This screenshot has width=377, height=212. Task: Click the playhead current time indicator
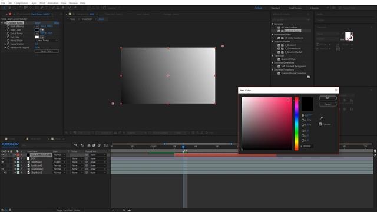183,147
